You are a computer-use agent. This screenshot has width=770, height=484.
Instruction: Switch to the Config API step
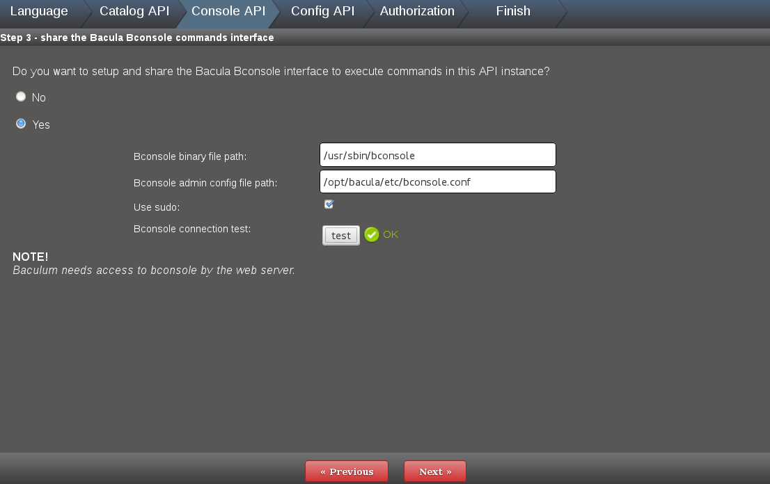(x=322, y=11)
